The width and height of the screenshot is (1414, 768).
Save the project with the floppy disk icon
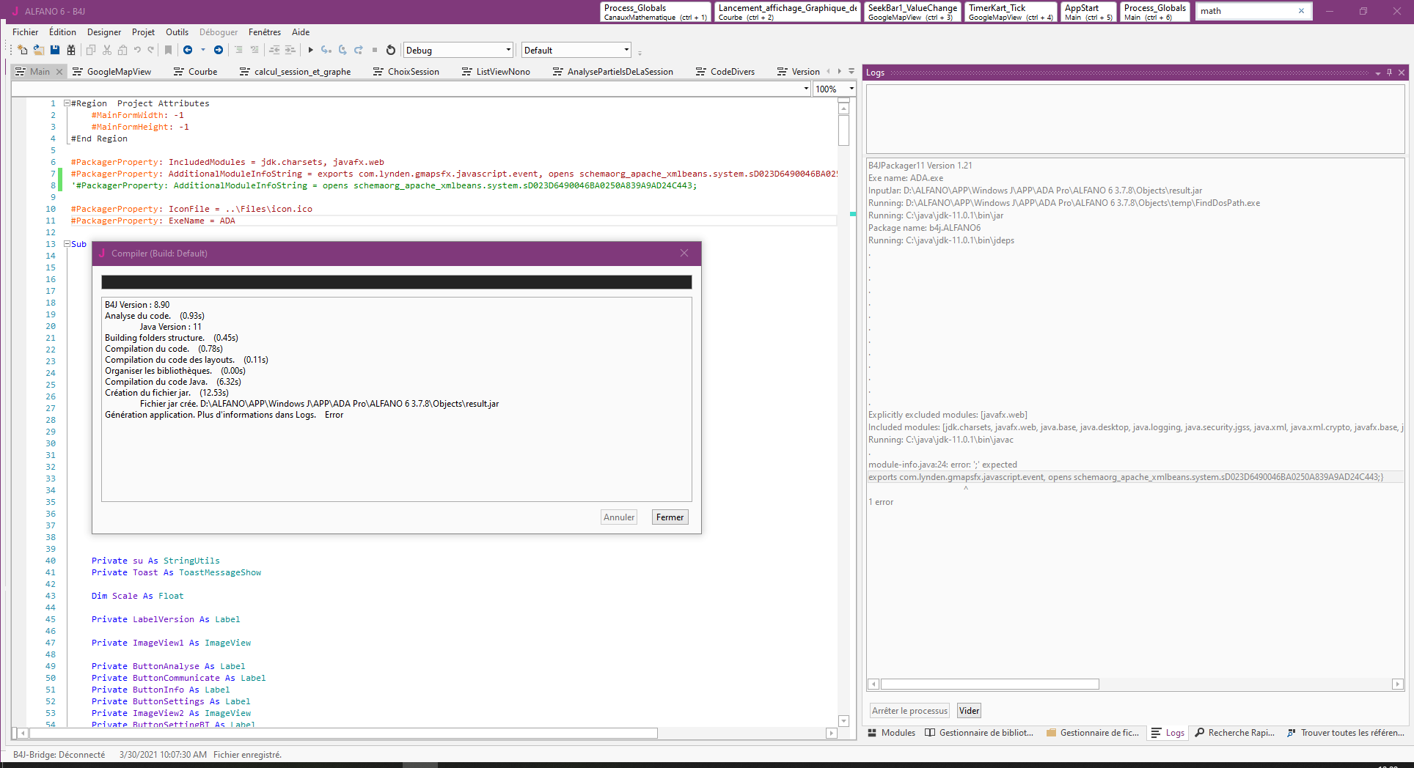[55, 50]
